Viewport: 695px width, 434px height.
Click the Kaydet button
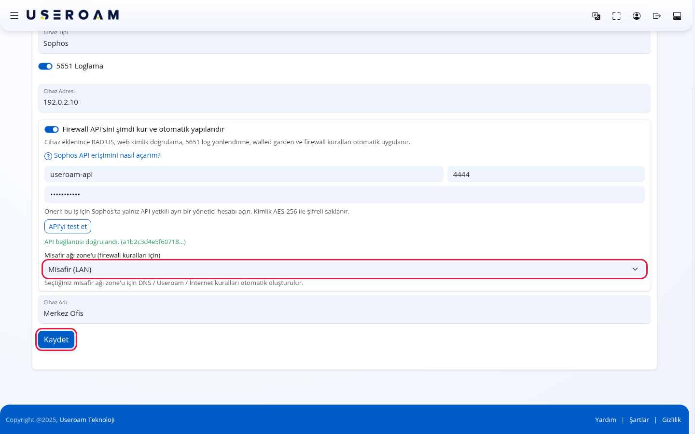pyautogui.click(x=56, y=339)
